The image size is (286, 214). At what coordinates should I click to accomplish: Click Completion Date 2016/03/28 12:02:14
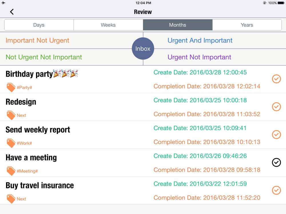click(x=207, y=86)
